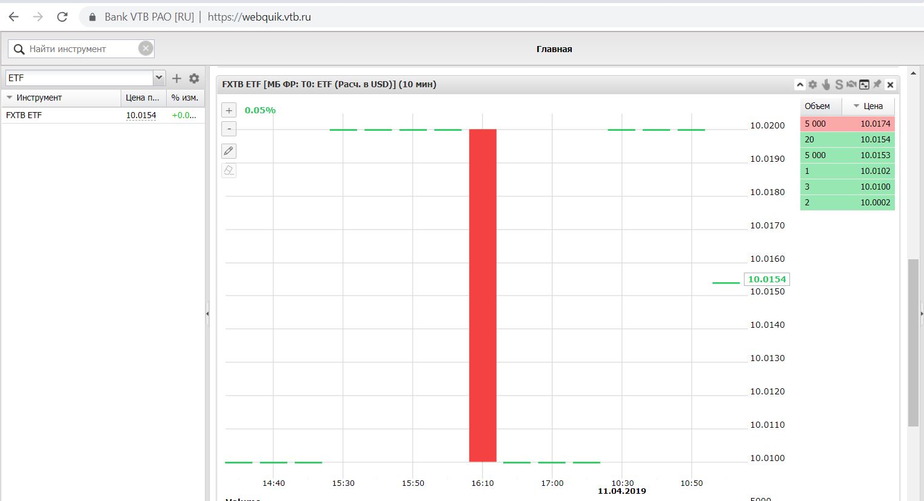Zoom out the chart with minus button

tap(229, 128)
